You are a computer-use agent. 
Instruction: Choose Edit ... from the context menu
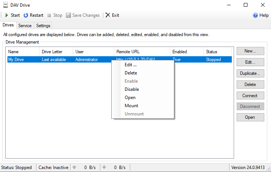click(x=131, y=65)
